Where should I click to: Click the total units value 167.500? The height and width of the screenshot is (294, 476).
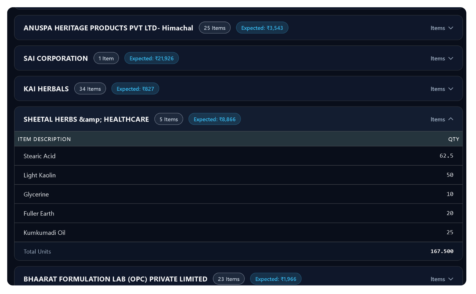(442, 251)
